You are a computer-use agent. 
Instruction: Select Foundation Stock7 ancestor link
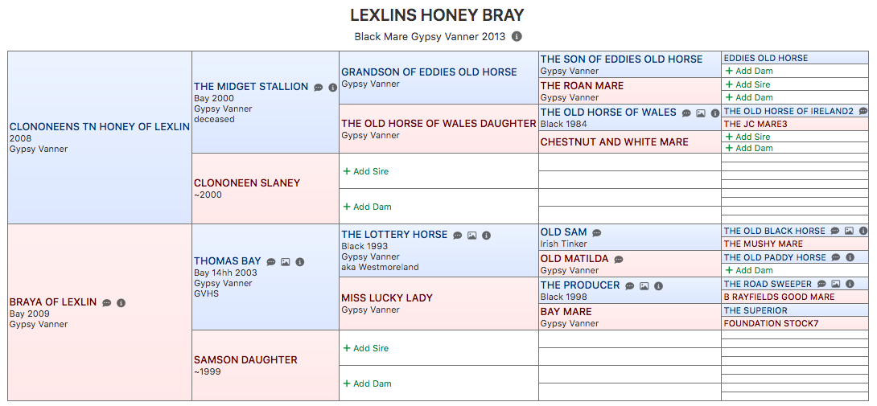(764, 323)
